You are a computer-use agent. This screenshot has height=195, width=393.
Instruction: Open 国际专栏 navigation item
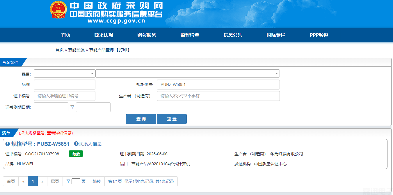point(276,35)
